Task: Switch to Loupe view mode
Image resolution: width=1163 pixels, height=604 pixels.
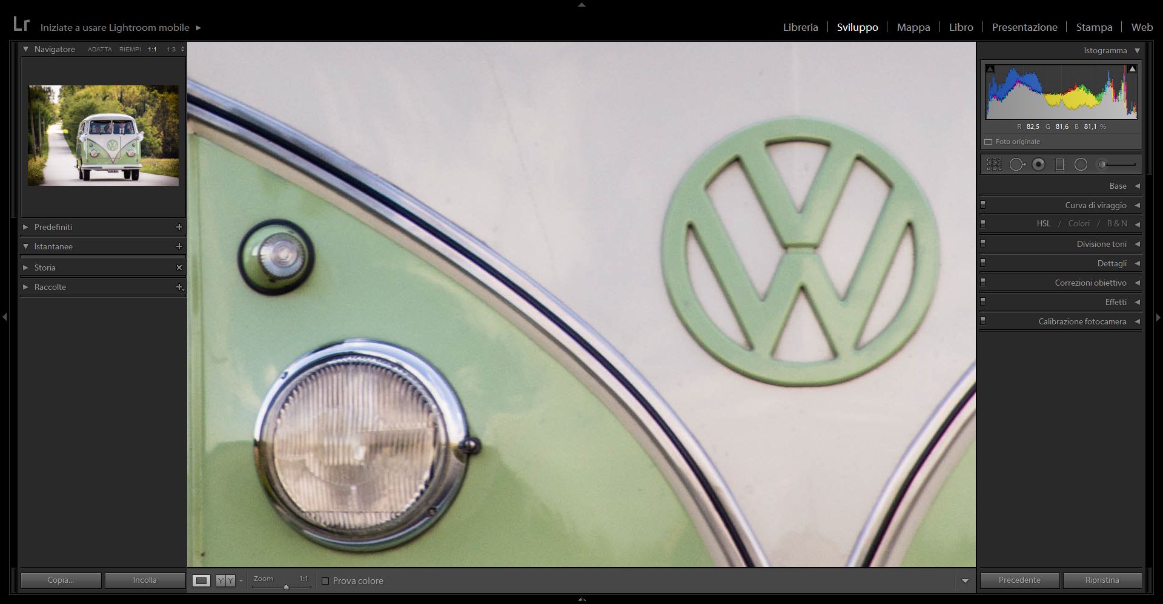Action: pyautogui.click(x=201, y=580)
